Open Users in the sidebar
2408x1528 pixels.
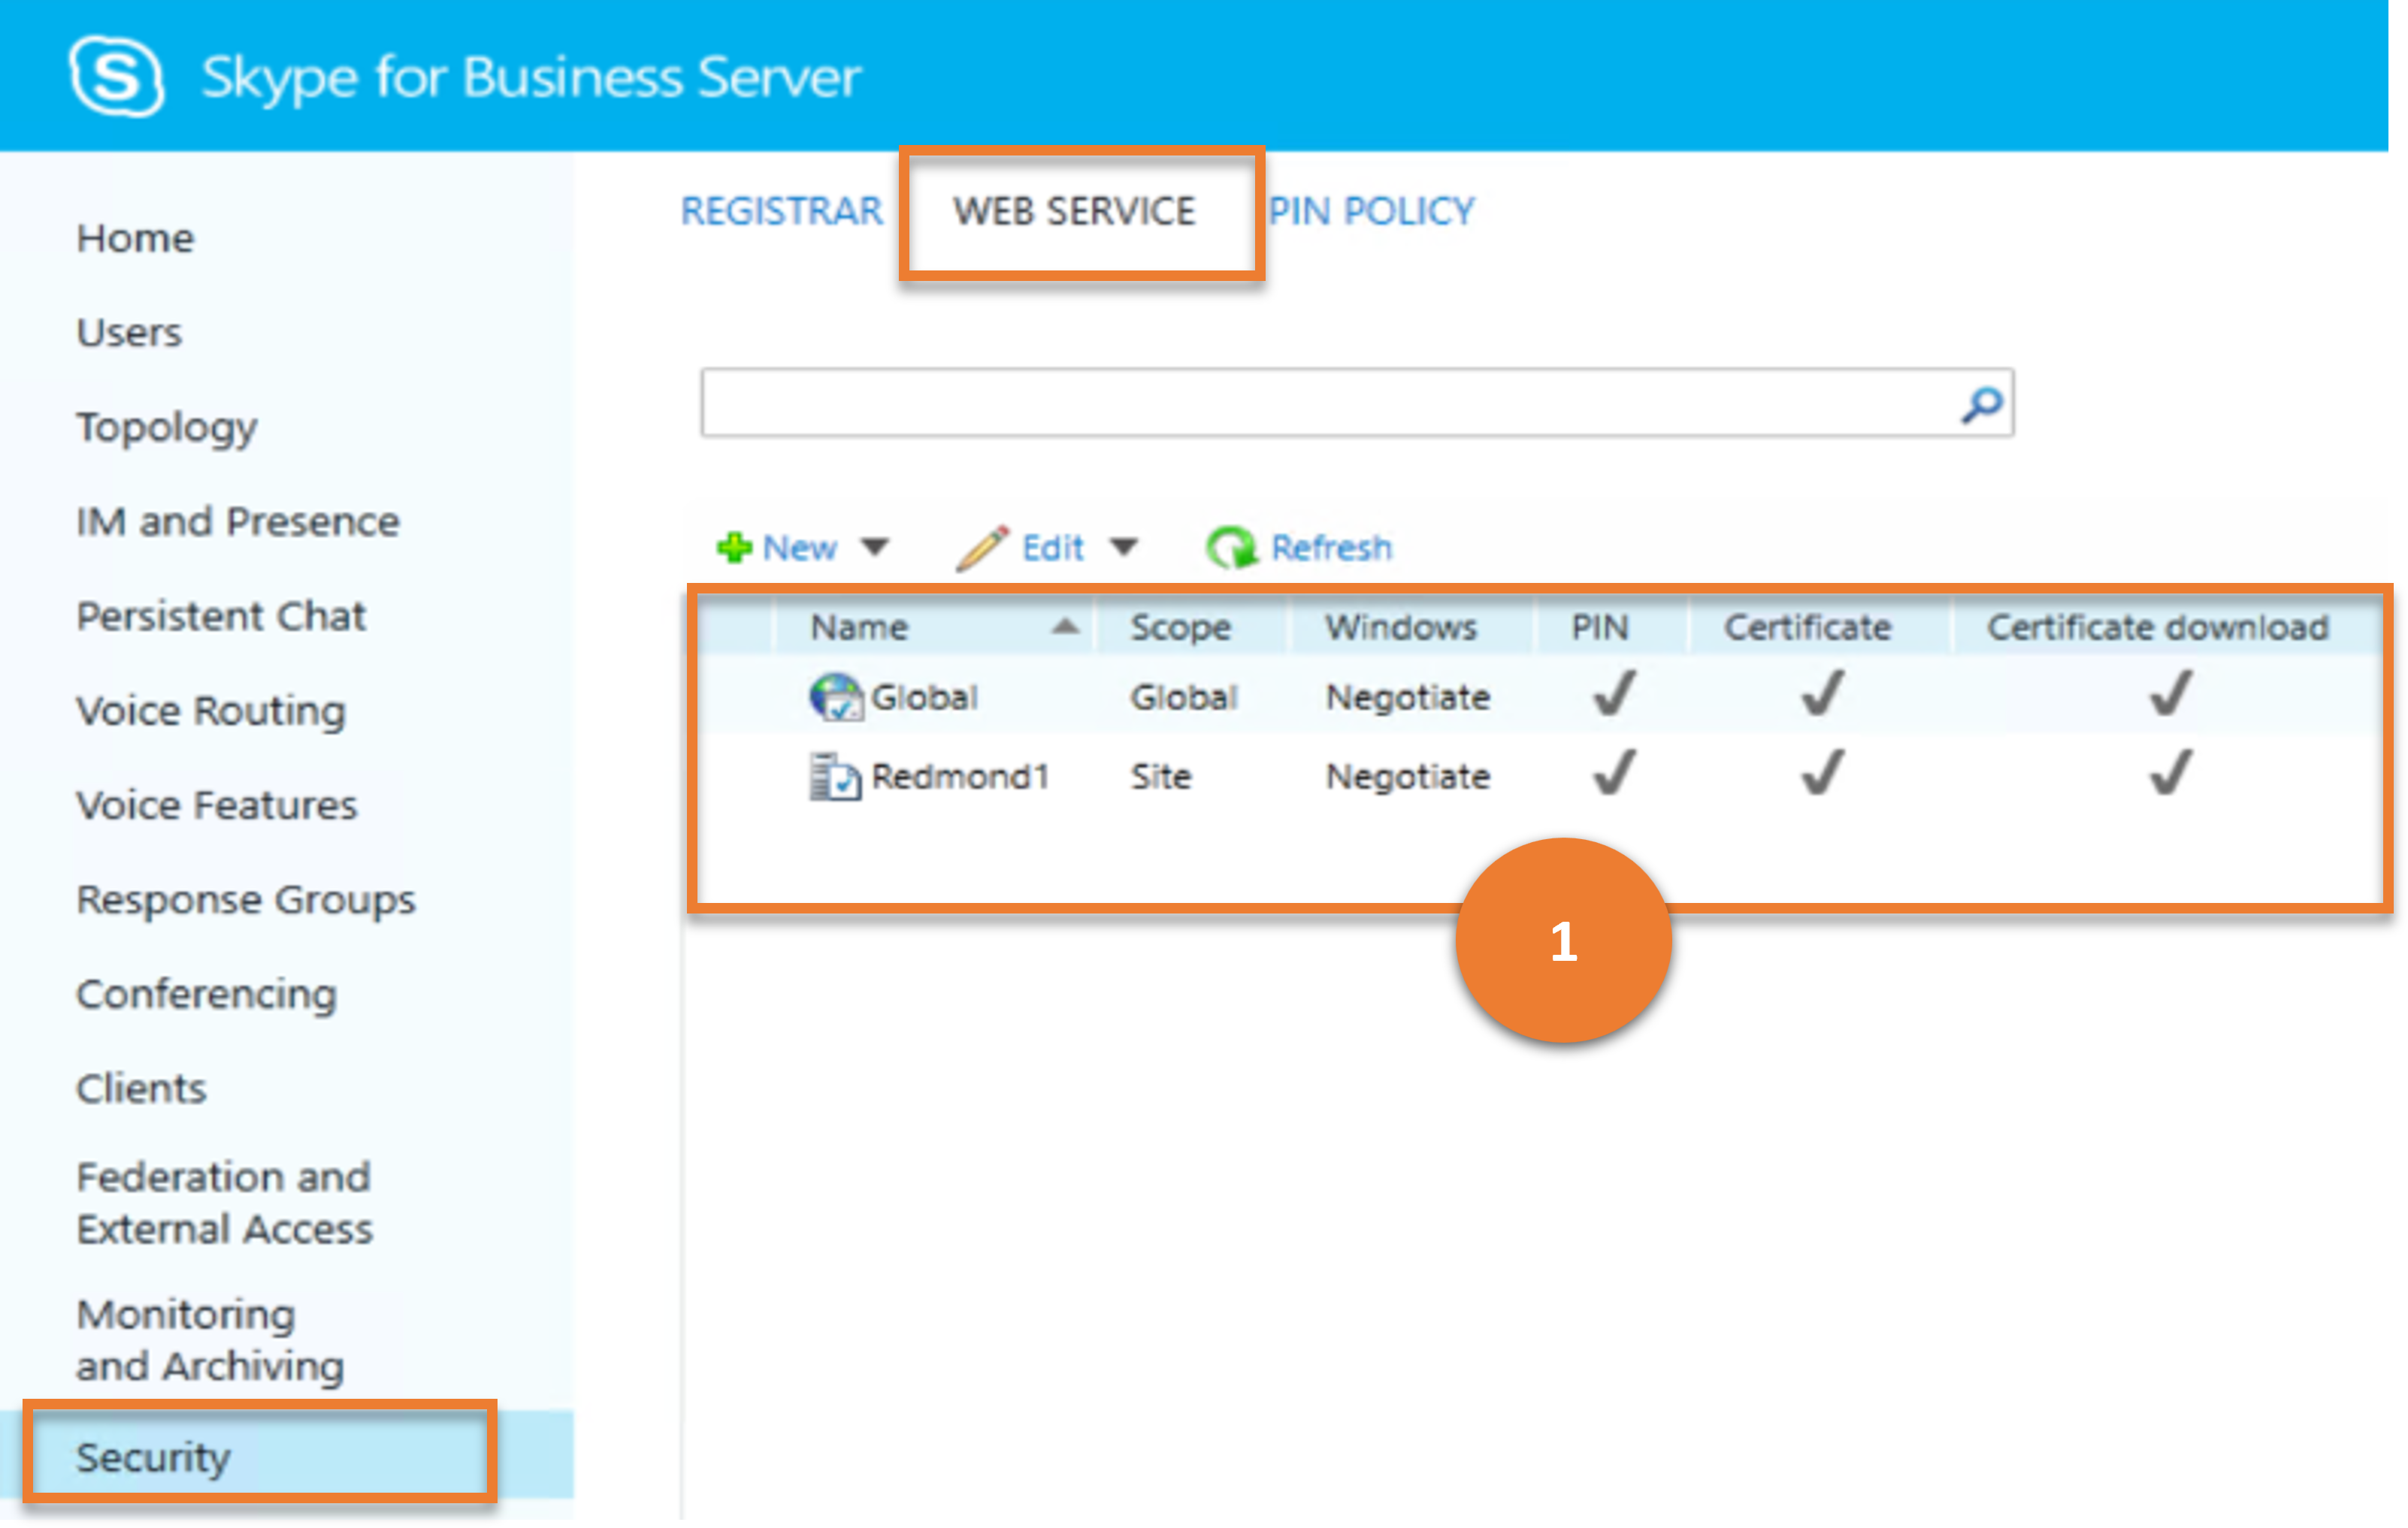click(129, 333)
